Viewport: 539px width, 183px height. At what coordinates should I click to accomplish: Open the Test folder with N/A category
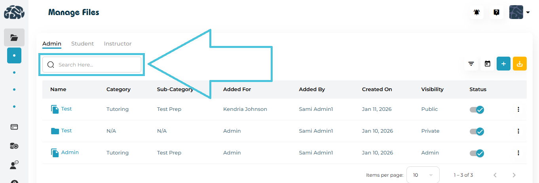pos(66,131)
